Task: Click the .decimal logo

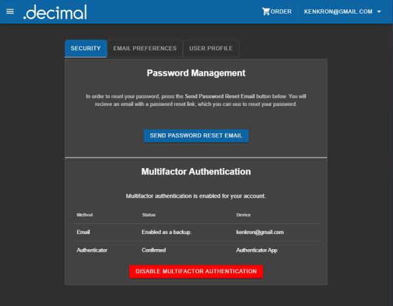Action: click(x=55, y=12)
